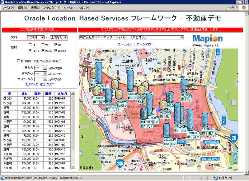Image resolution: width=249 pixels, height=181 pixels.
Task: Click the property list scrollbar down arrow
Action: pos(73,167)
